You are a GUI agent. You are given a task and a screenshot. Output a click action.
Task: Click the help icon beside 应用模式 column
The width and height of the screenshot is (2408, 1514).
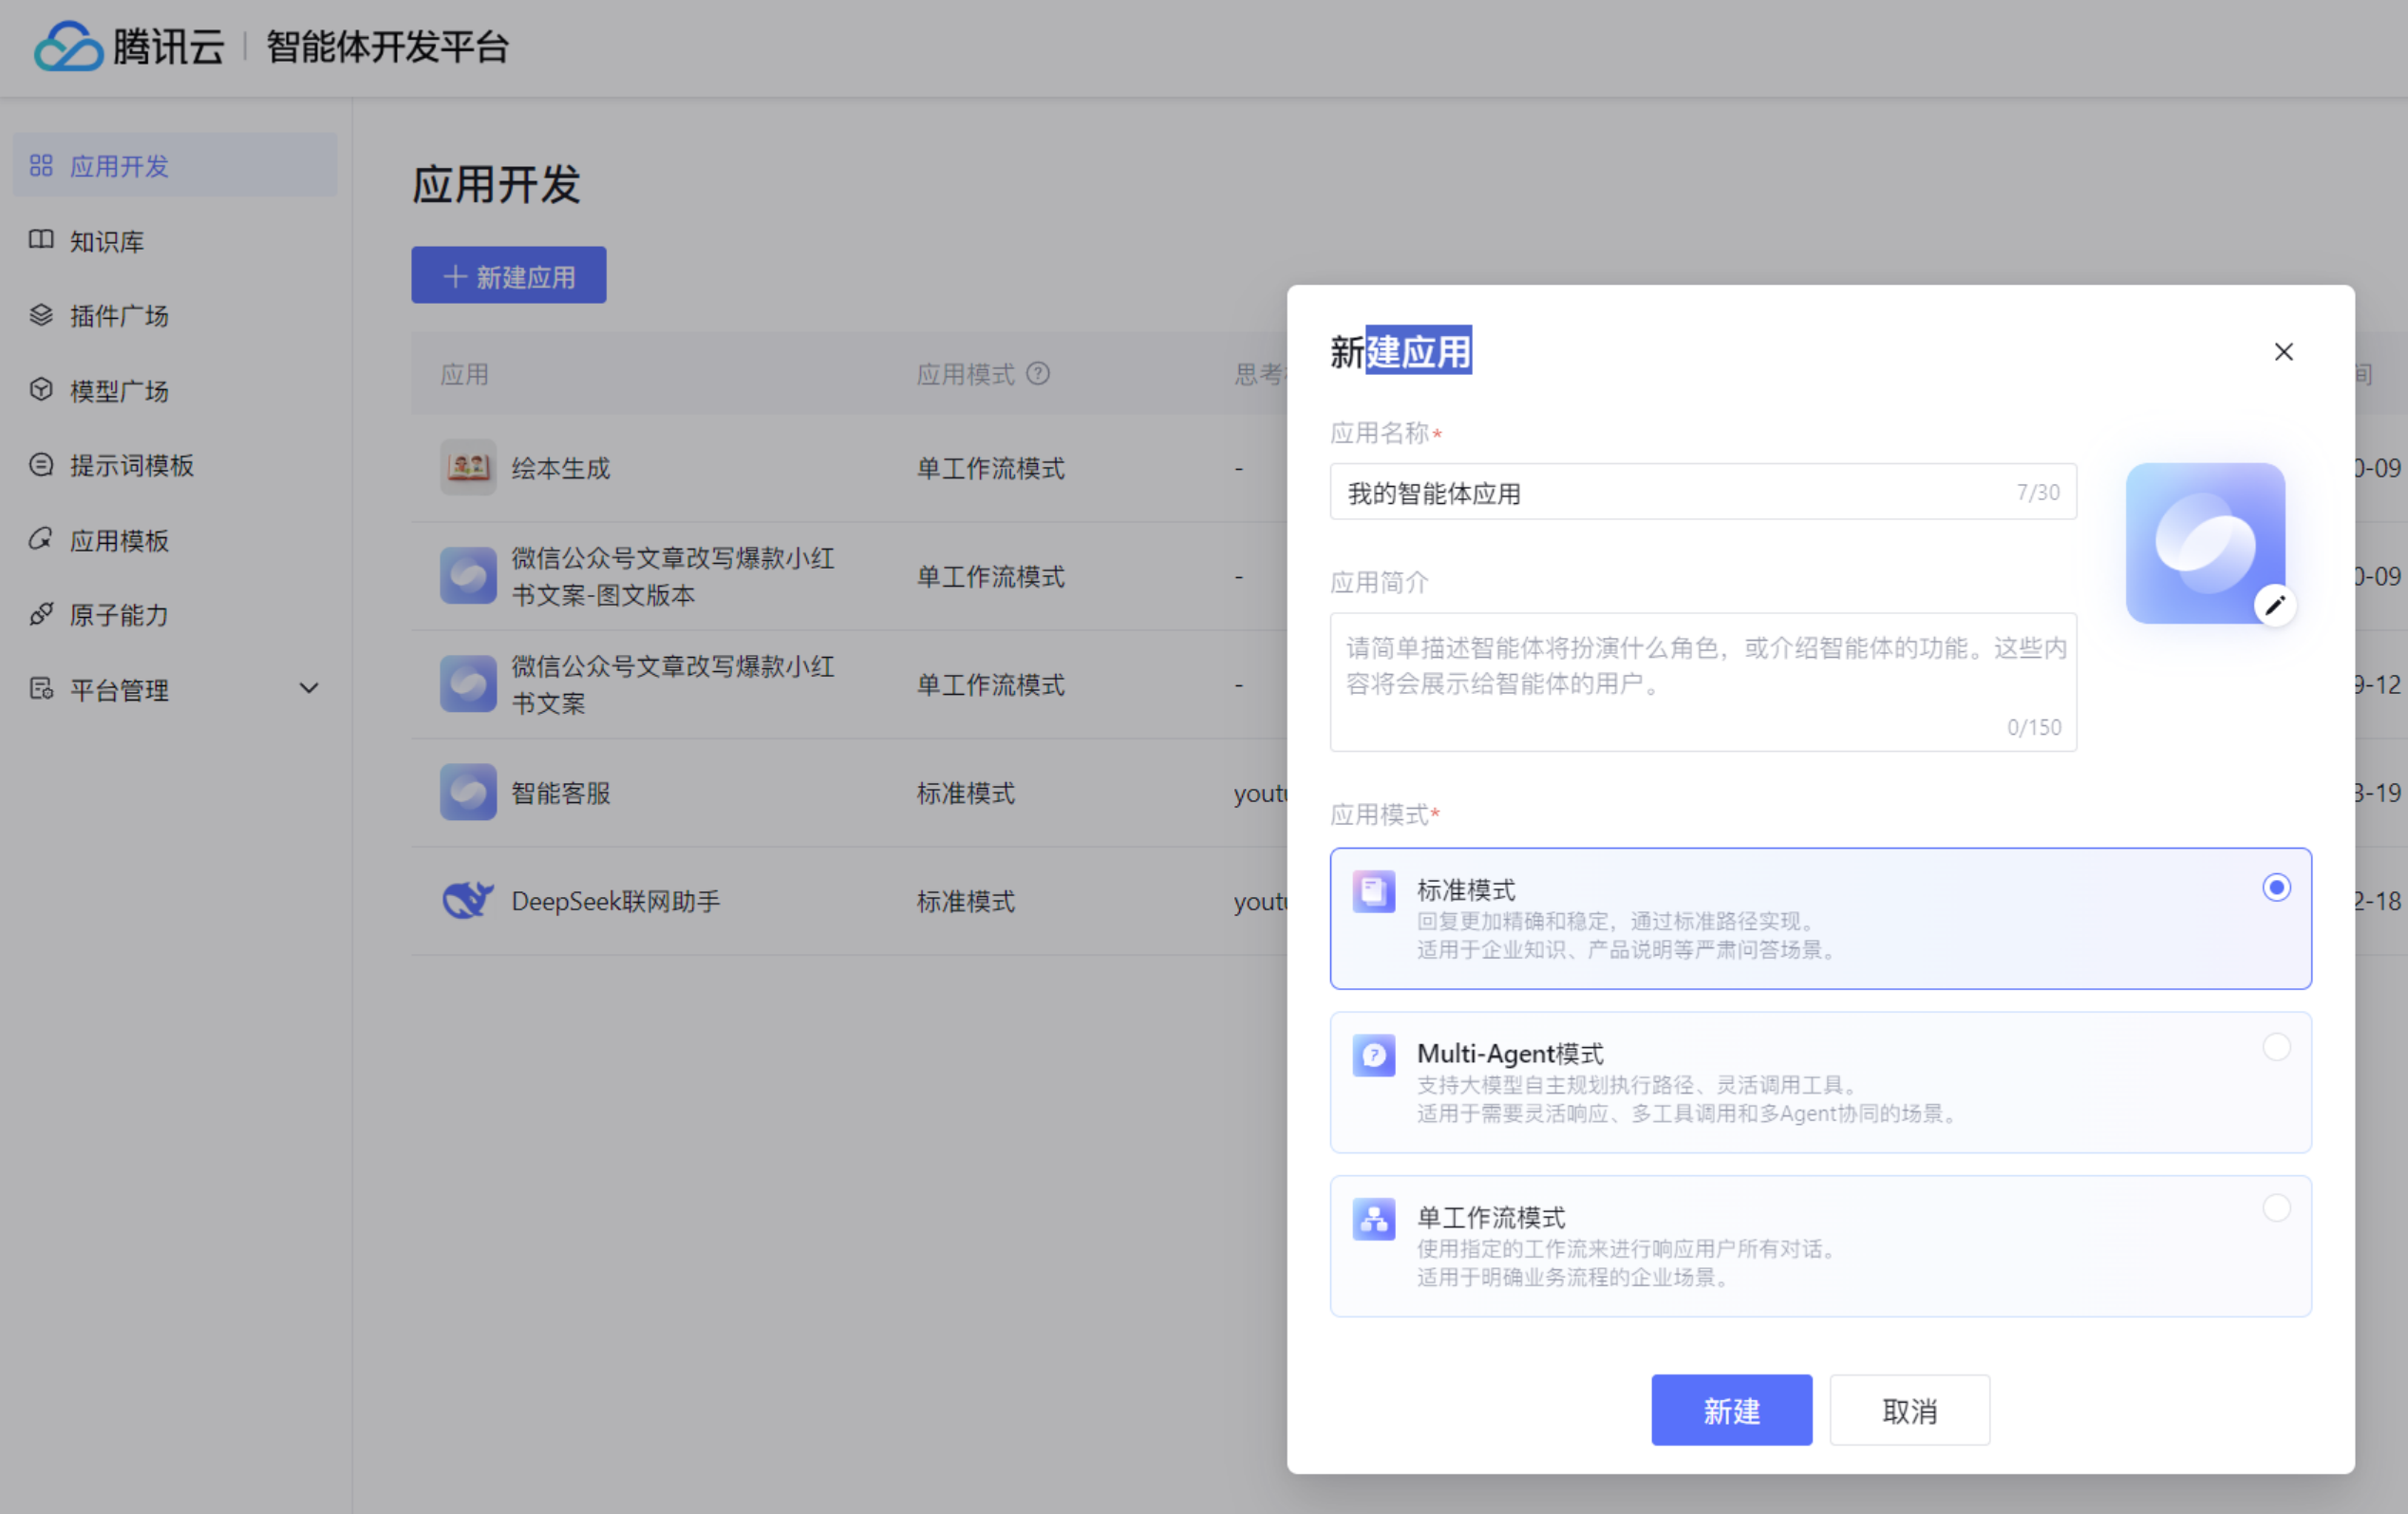(x=1038, y=374)
